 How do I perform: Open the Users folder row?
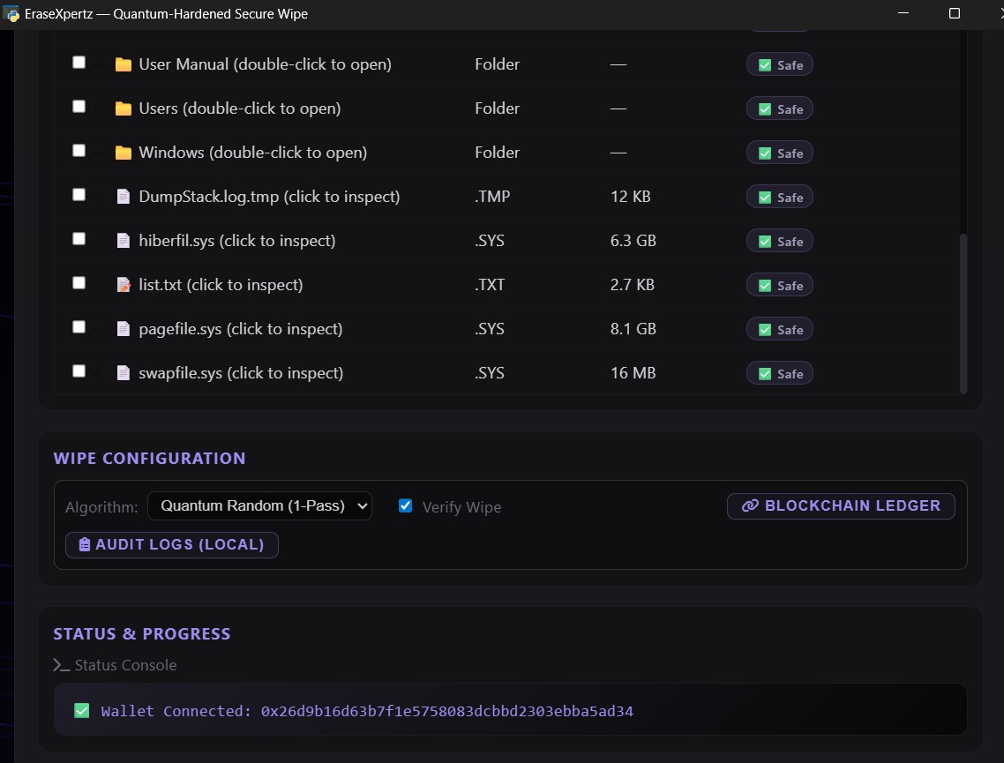click(x=239, y=108)
